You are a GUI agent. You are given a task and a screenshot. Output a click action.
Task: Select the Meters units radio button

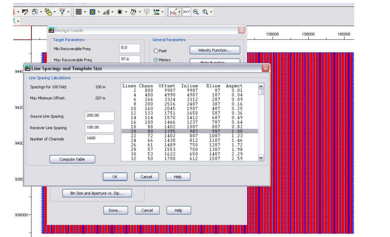[156, 60]
